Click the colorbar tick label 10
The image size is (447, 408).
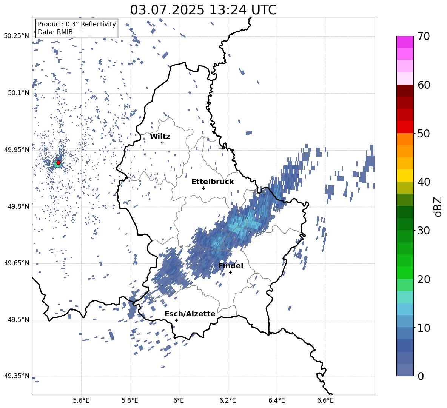(424, 328)
